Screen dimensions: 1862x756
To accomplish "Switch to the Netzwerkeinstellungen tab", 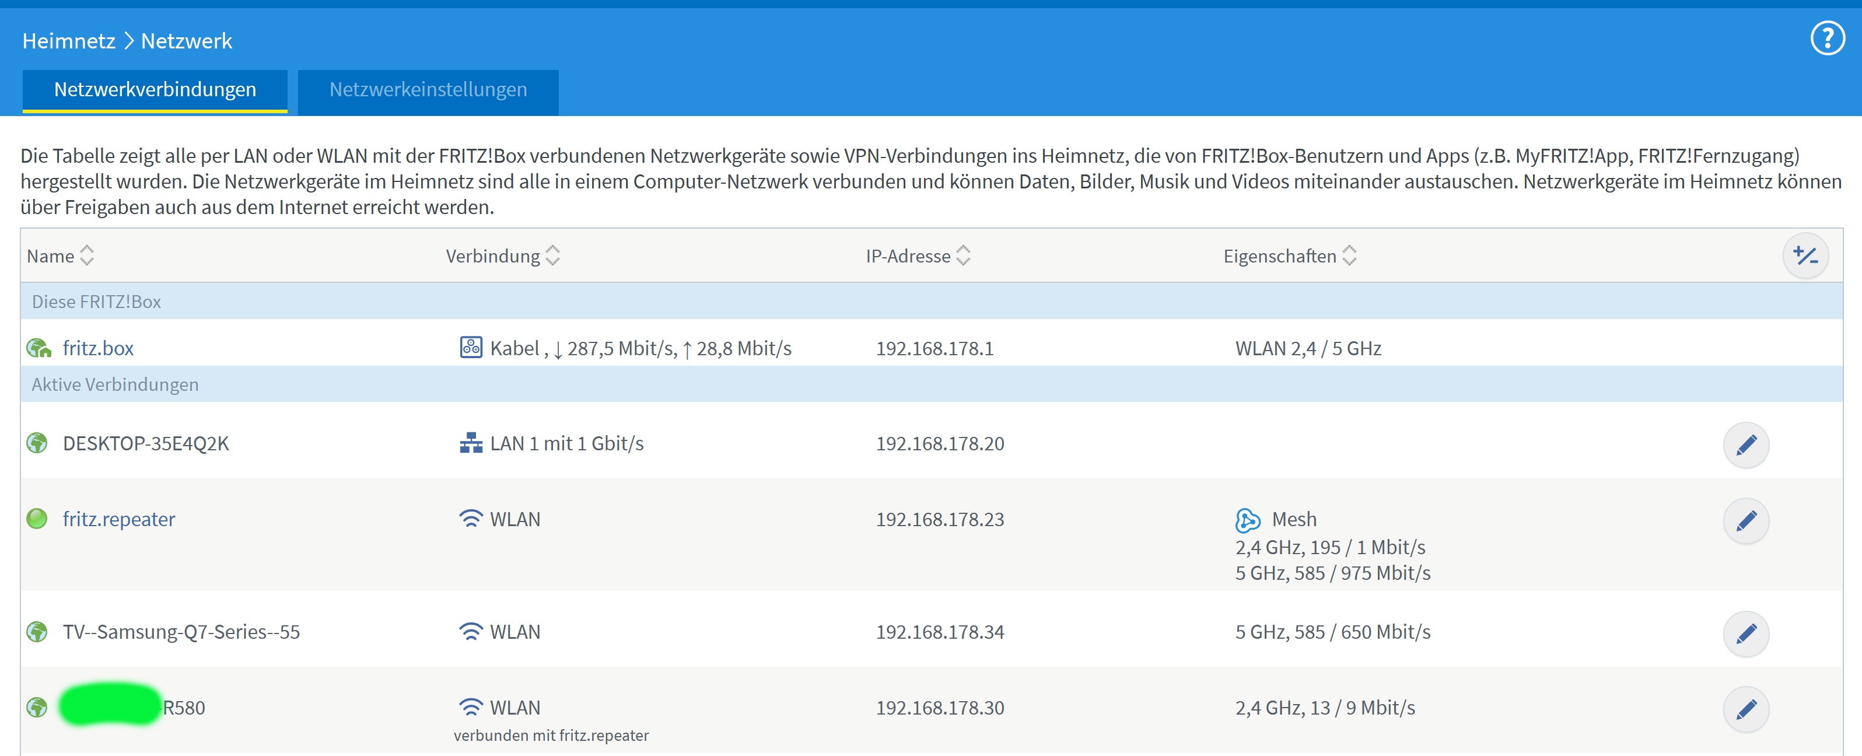I will [428, 90].
